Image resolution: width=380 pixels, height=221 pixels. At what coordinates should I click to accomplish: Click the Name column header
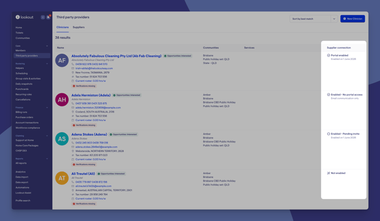point(61,47)
